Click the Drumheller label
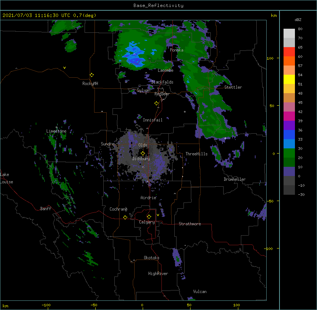The height and width of the screenshot is (310, 317). click(235, 179)
